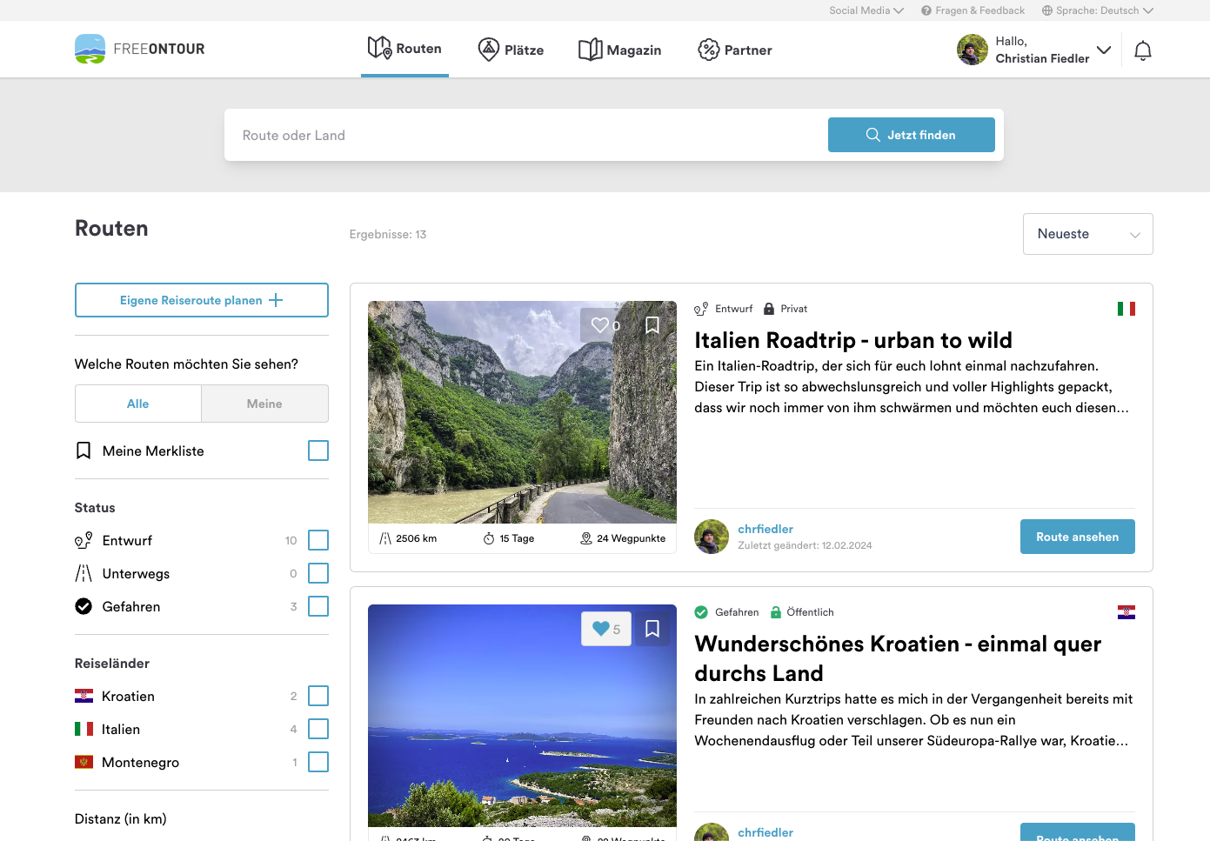Image resolution: width=1210 pixels, height=841 pixels.
Task: Click the 24 Wegpunkte pin icon
Action: (586, 538)
